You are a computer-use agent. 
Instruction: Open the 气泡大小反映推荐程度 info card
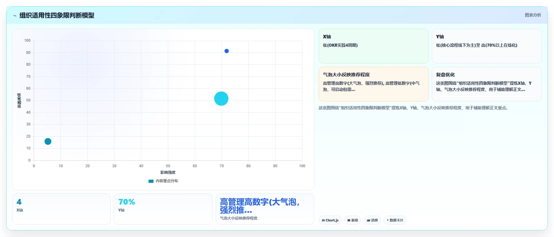click(373, 84)
